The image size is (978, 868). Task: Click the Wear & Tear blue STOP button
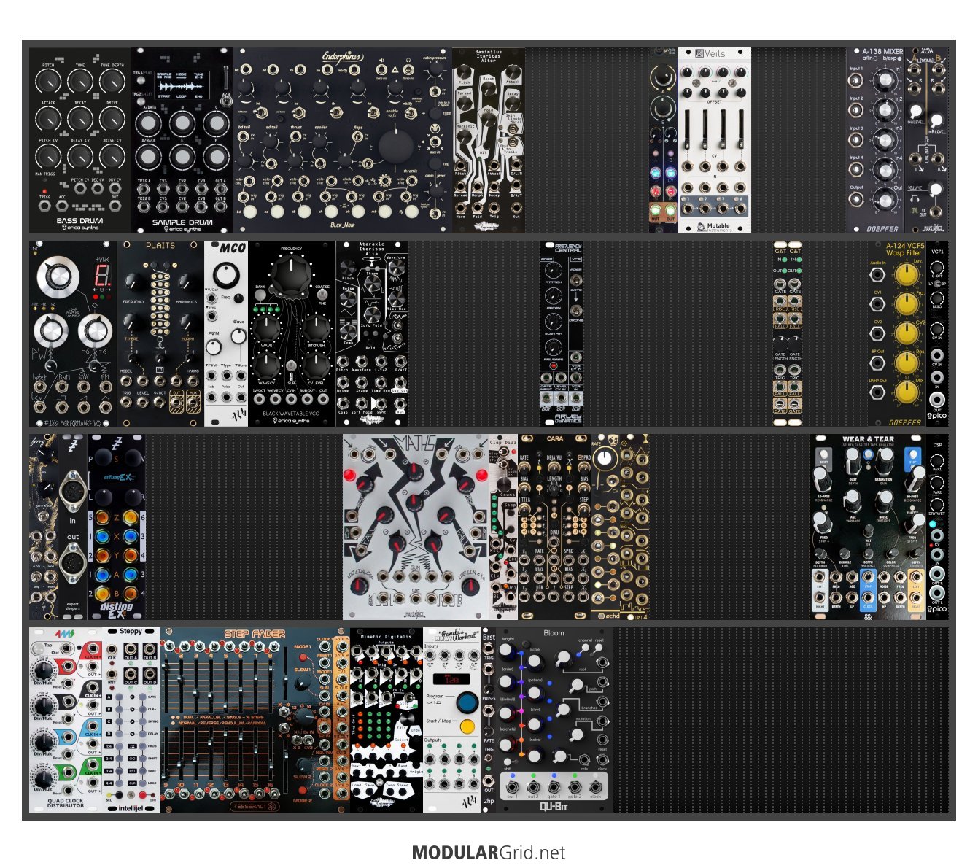912,456
